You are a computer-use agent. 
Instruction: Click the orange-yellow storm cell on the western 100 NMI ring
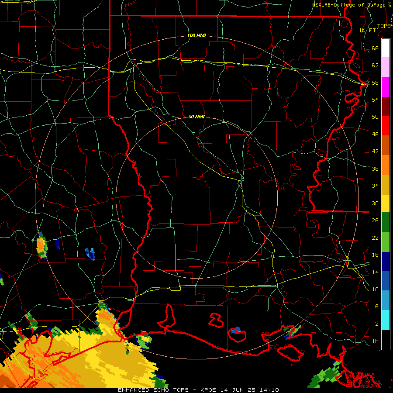pyautogui.click(x=41, y=247)
